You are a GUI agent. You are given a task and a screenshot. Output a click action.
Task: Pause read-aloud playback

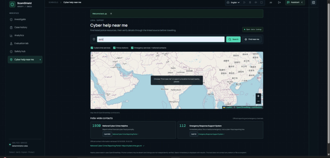point(250,2)
